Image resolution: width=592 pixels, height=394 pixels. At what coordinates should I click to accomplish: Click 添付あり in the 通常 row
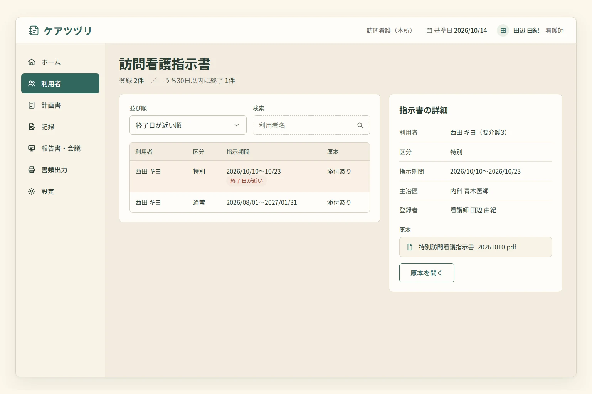339,202
